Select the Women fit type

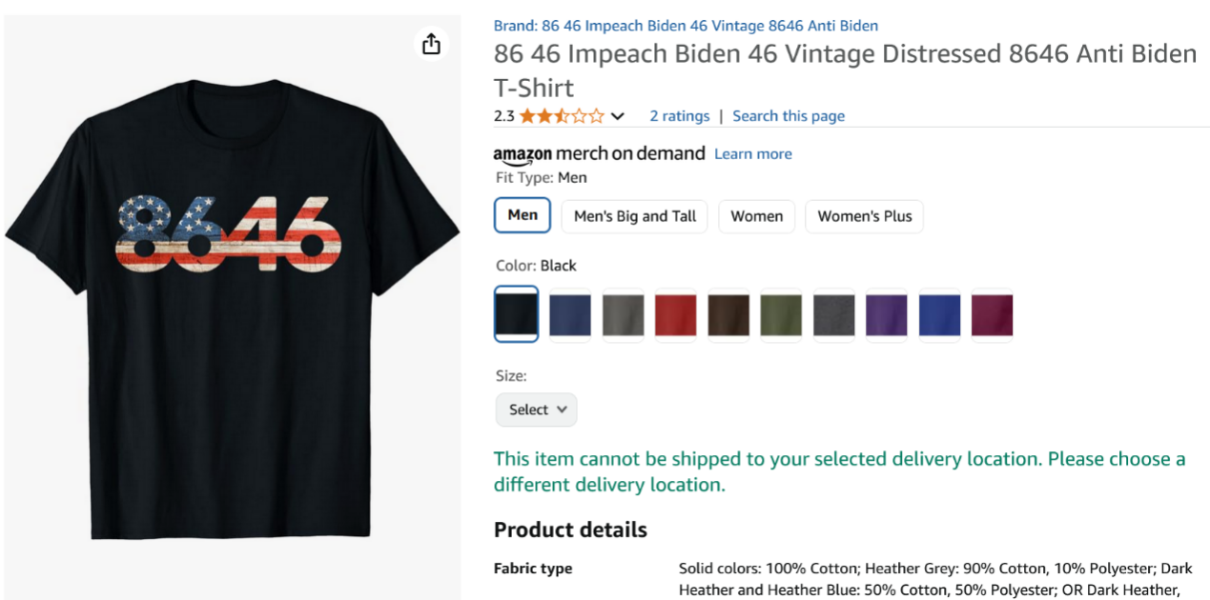tap(756, 216)
